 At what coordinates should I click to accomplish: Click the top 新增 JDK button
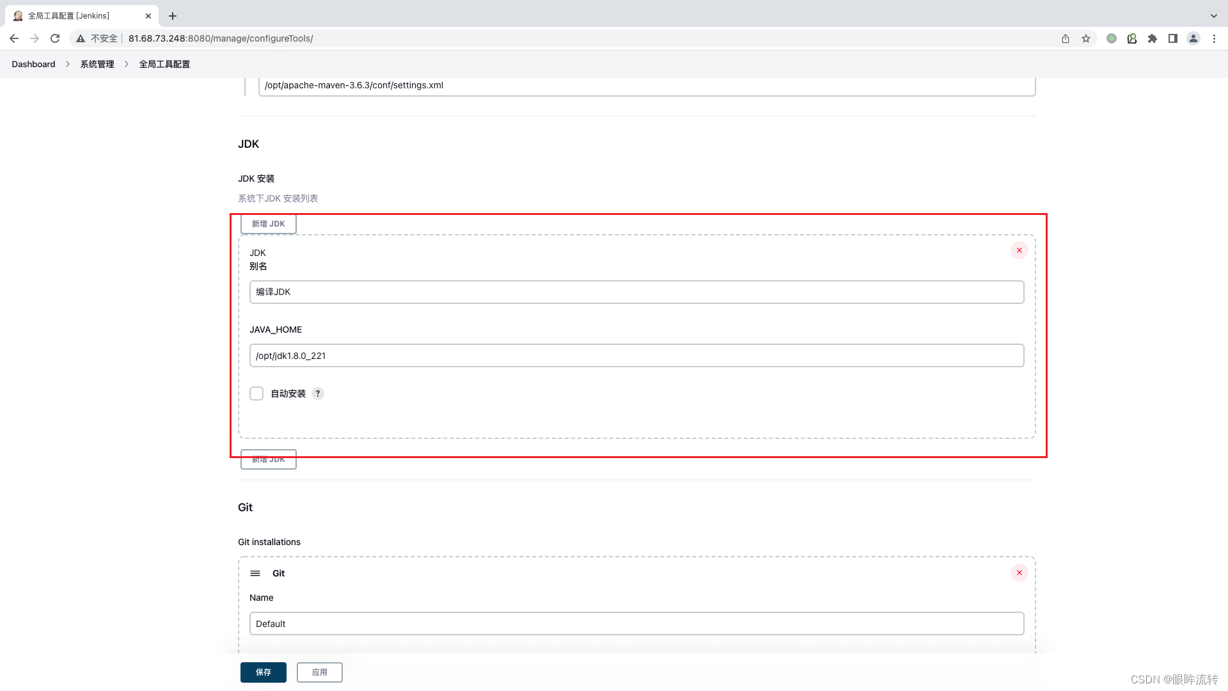click(269, 224)
